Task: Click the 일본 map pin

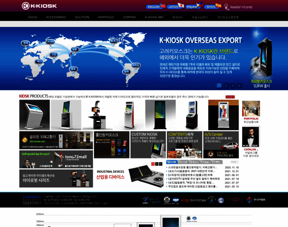Action: coord(75,50)
